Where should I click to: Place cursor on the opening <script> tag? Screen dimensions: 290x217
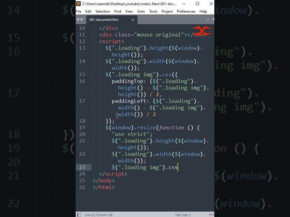(111, 41)
